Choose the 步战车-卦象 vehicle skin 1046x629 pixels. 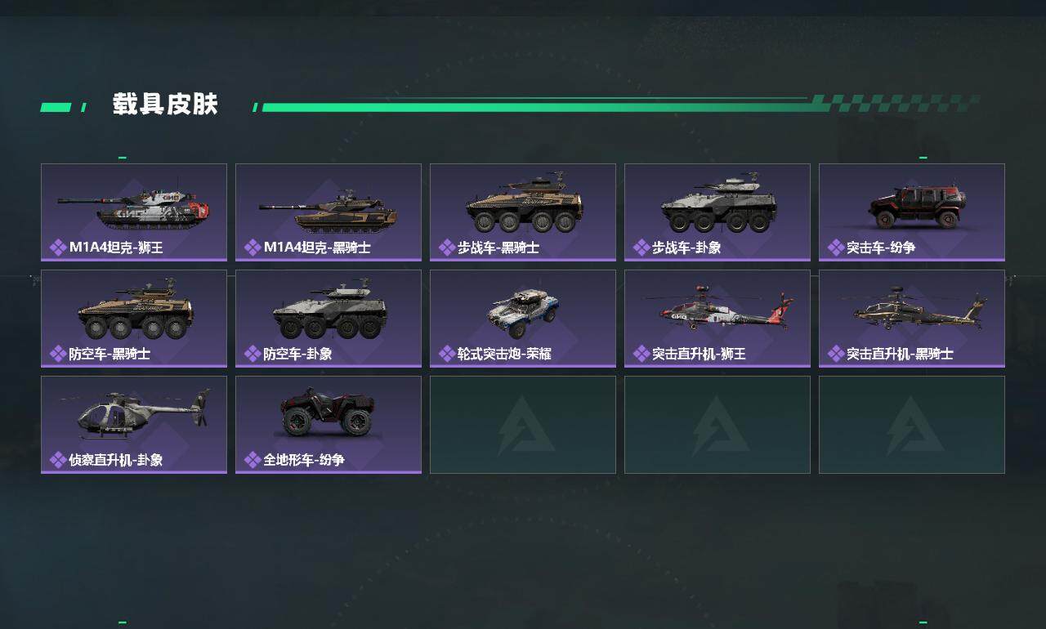tap(717, 212)
